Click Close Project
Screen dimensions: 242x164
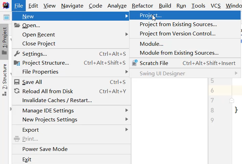(x=39, y=44)
